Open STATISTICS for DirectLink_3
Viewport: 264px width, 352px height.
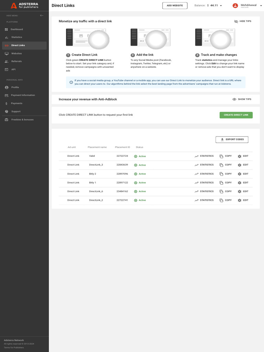click(x=204, y=165)
